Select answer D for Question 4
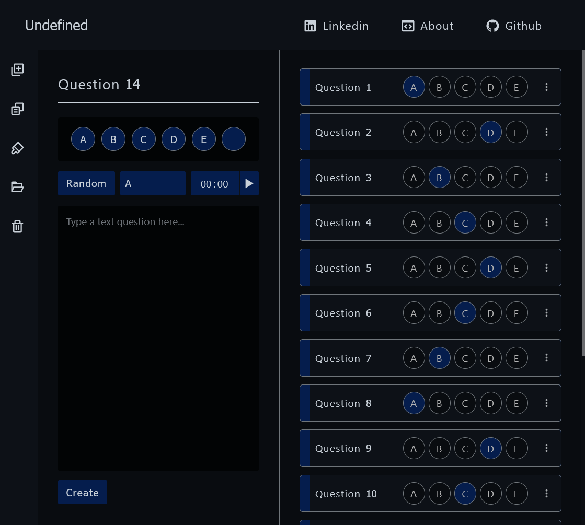The image size is (585, 525). tap(491, 222)
